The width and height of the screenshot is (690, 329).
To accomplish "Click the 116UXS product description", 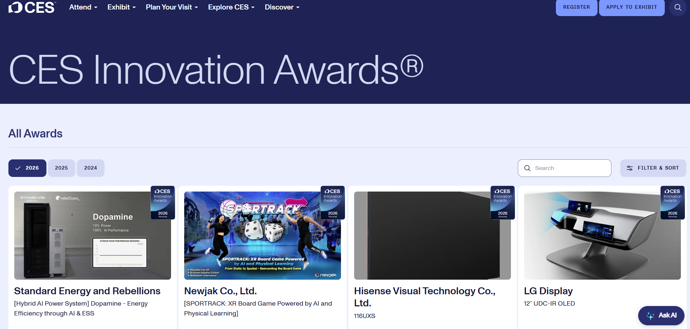I will click(x=365, y=316).
